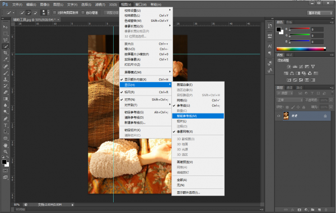Switch to the 路径 paths tab

click(300, 87)
